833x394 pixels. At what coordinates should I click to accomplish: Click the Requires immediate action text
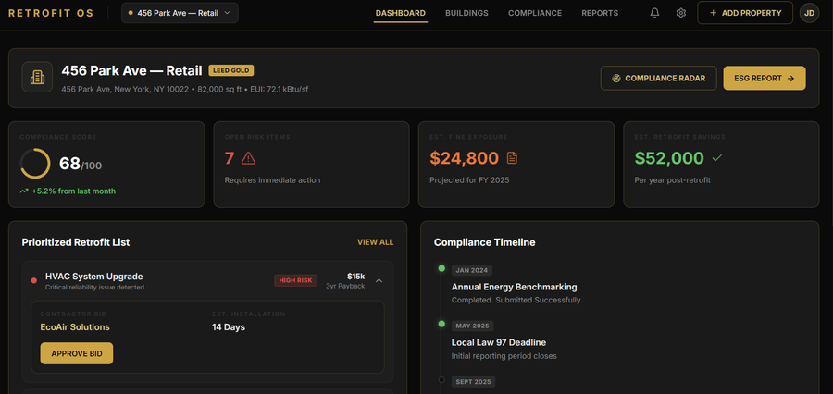[x=272, y=180]
